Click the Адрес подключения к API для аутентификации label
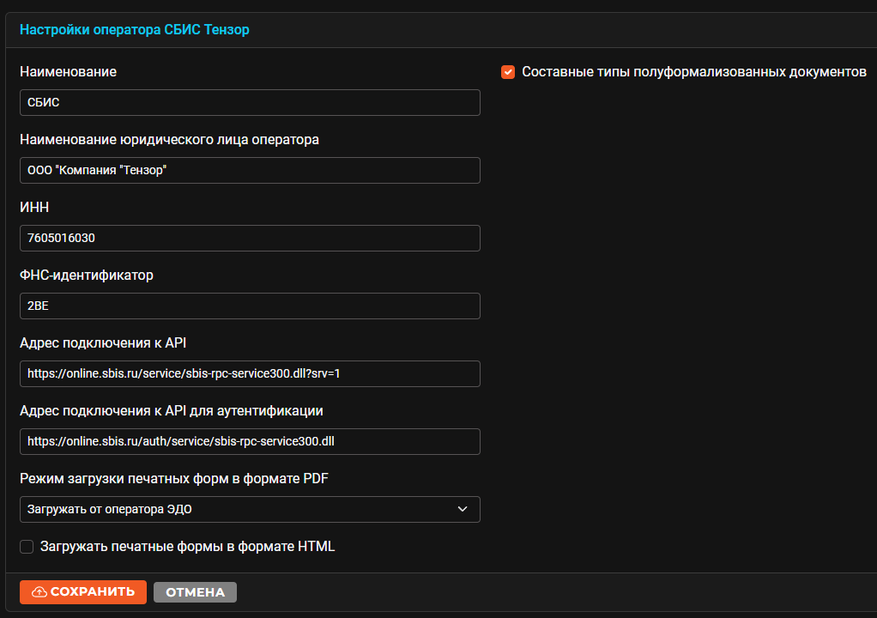877x618 pixels. pyautogui.click(x=171, y=411)
